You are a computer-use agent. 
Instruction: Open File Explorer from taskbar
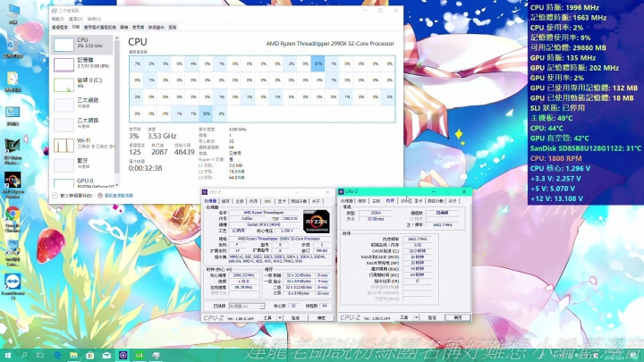point(73,355)
